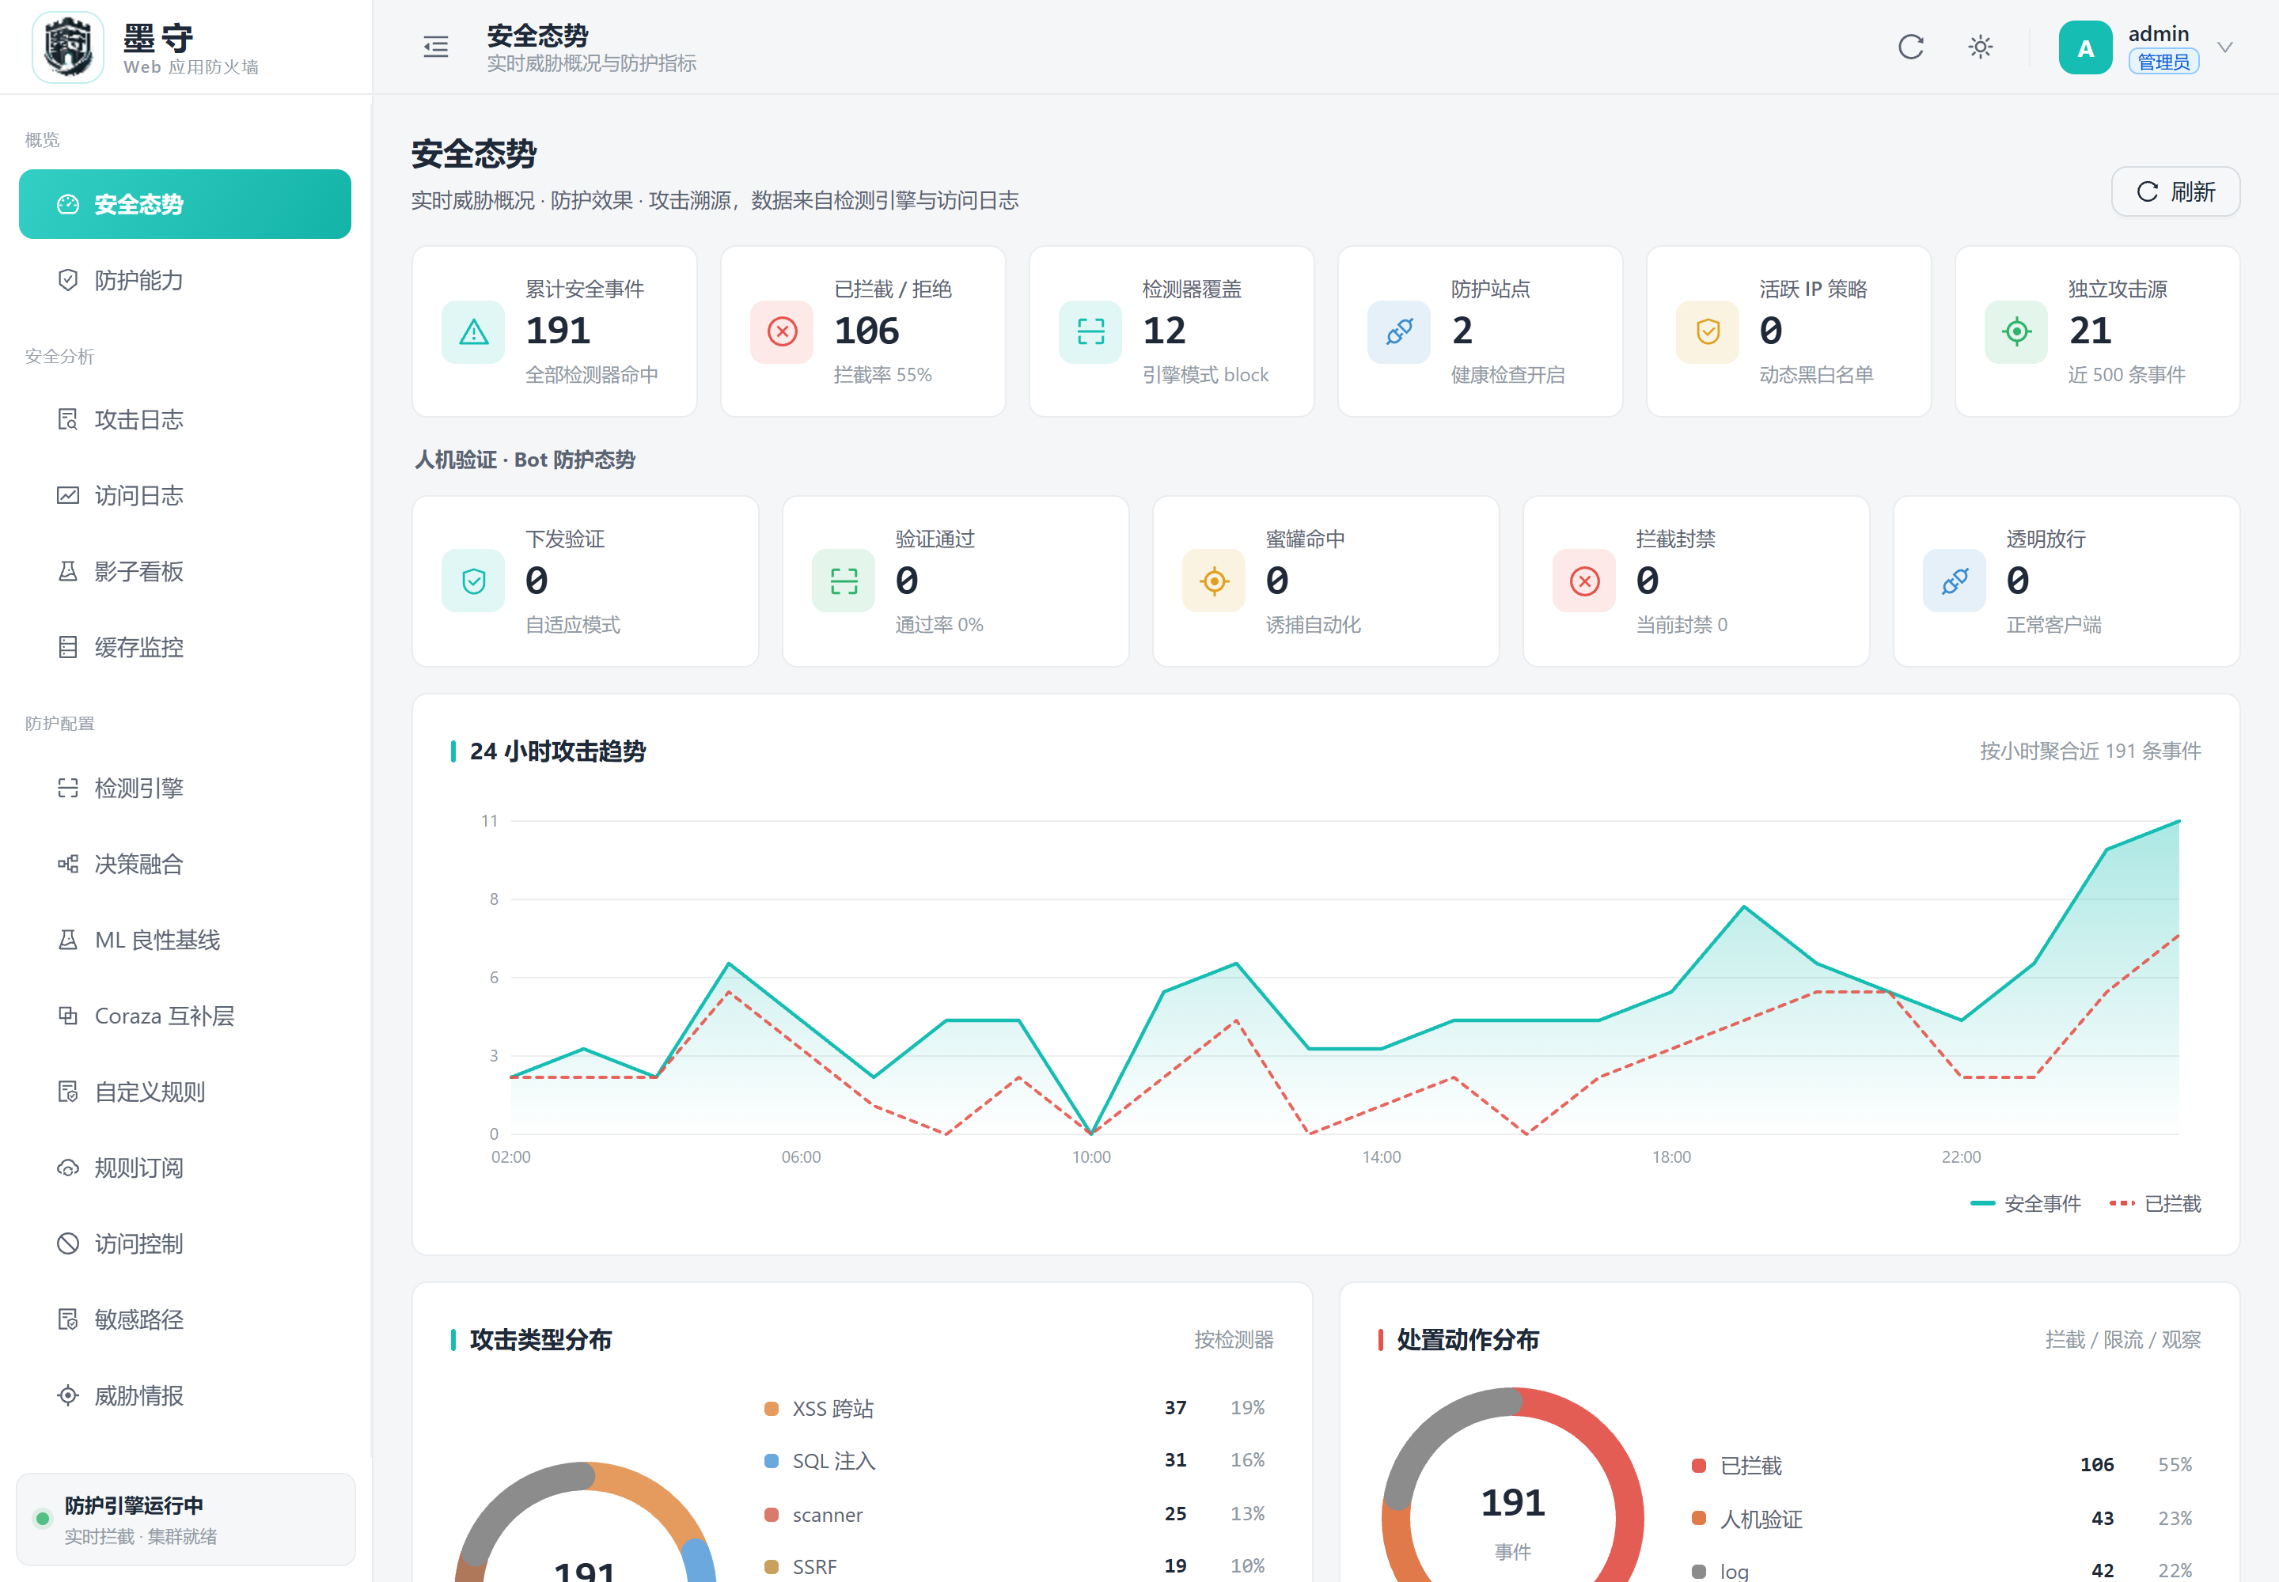
Task: Toggle the 已拦截 chart legend
Action: 2155,1203
